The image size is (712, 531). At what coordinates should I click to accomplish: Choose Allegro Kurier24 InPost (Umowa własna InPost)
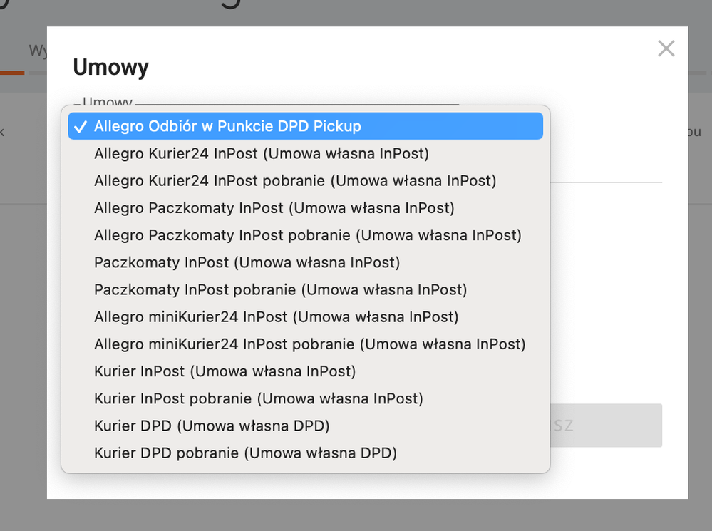click(306, 153)
